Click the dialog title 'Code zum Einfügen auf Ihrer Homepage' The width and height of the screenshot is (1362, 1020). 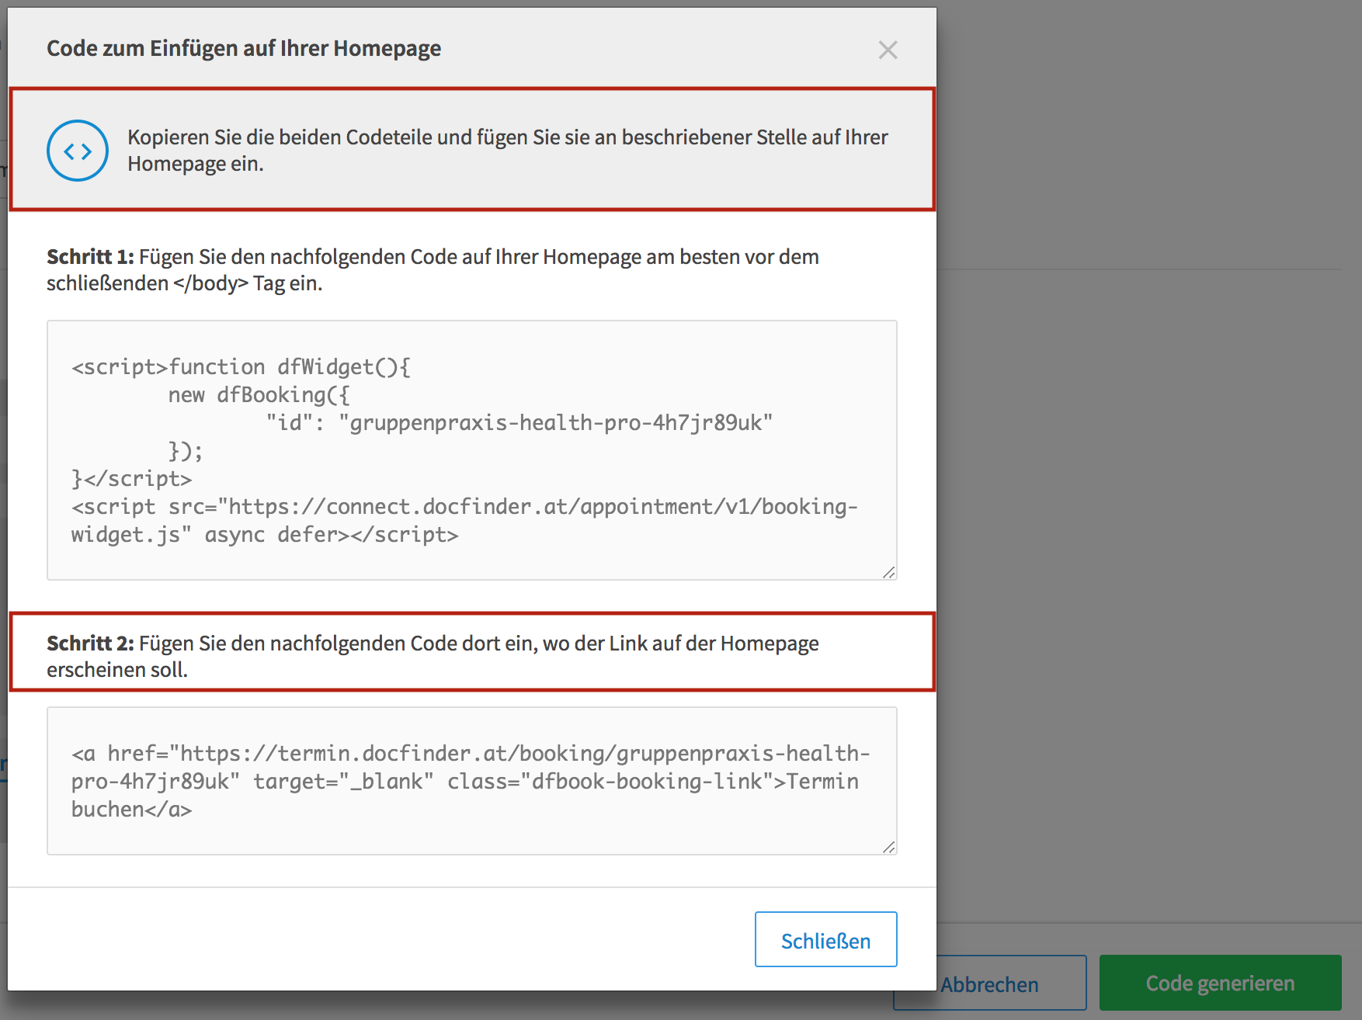pos(244,48)
